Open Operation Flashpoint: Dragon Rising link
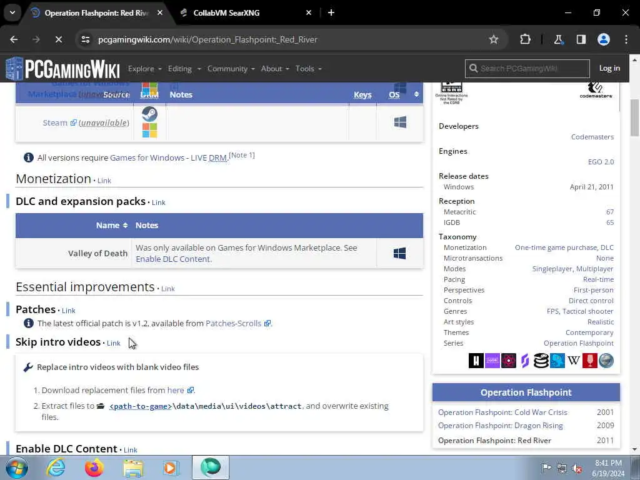This screenshot has height=480, width=640. click(501, 425)
